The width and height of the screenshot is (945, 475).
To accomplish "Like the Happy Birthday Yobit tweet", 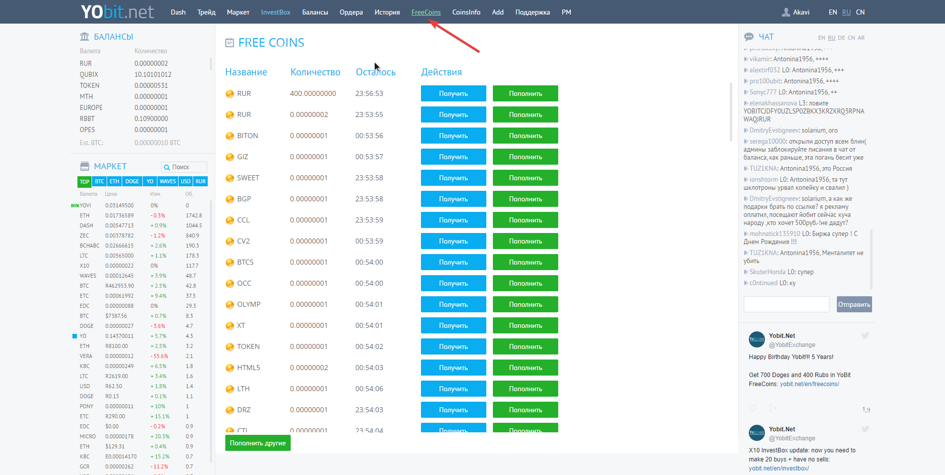I will click(x=753, y=408).
